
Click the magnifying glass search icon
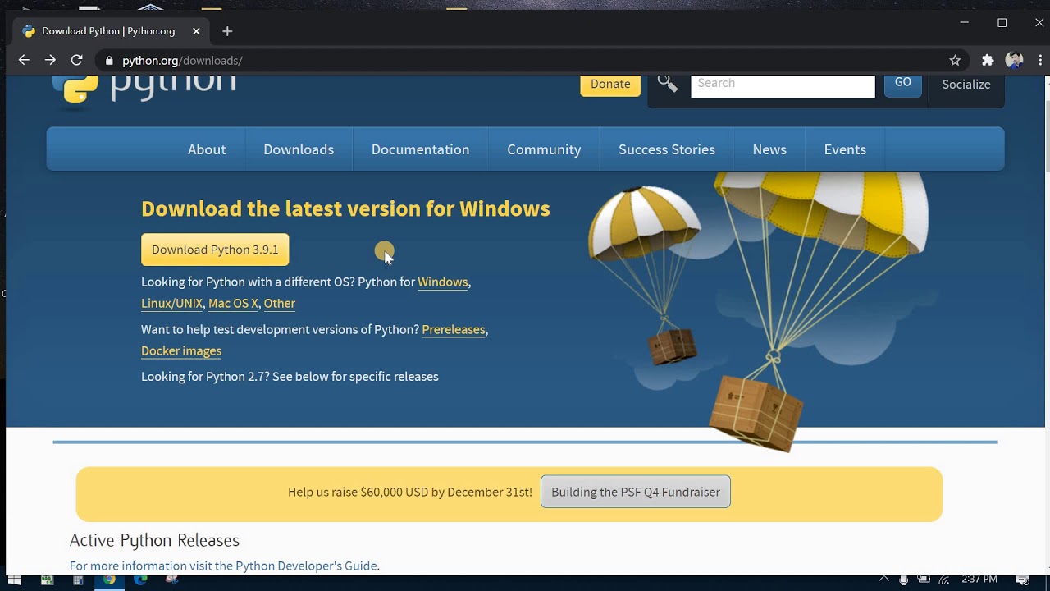pyautogui.click(x=667, y=83)
